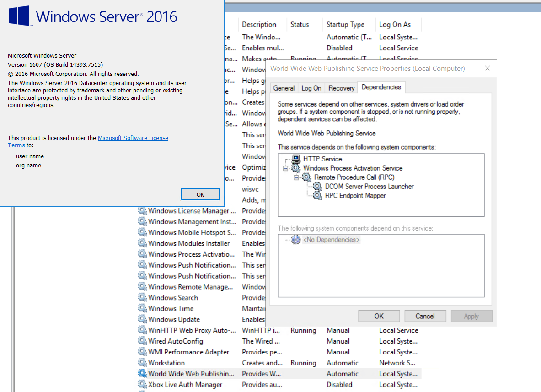The height and width of the screenshot is (392, 541).
Task: Click the RPC Endpoint Mapper tree icon
Action: pyautogui.click(x=317, y=196)
